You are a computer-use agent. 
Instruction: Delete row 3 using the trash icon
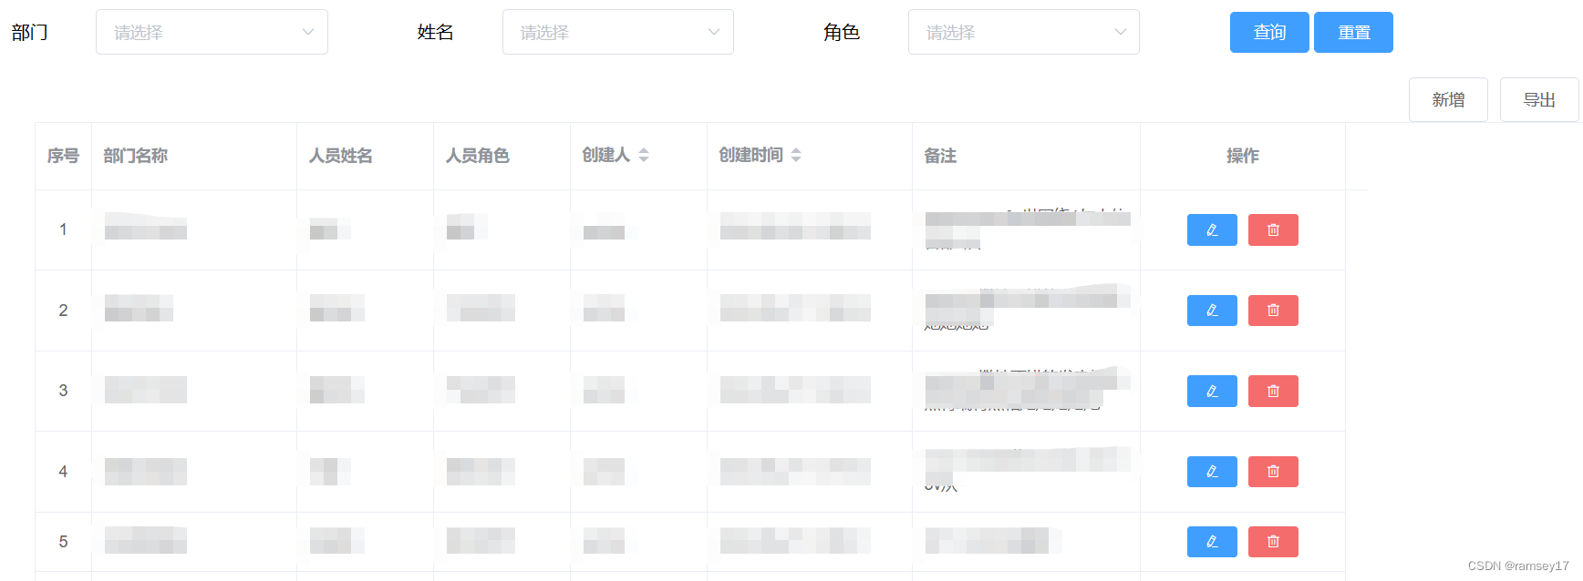click(x=1273, y=392)
